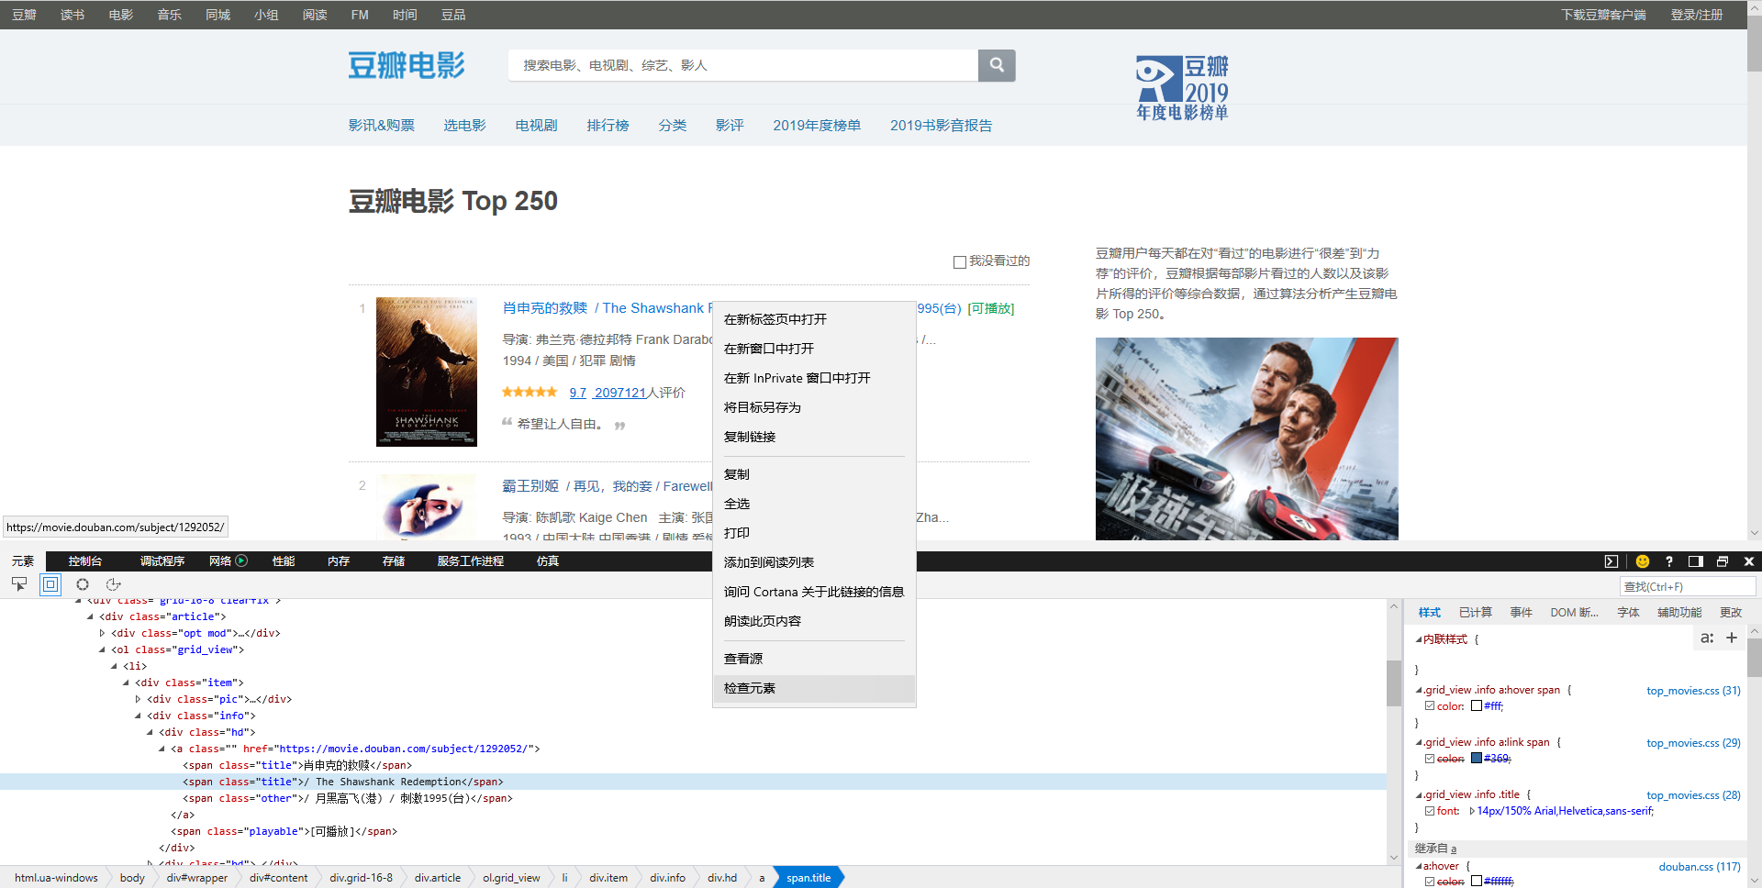Expand the div class="pic" node

tap(138, 699)
